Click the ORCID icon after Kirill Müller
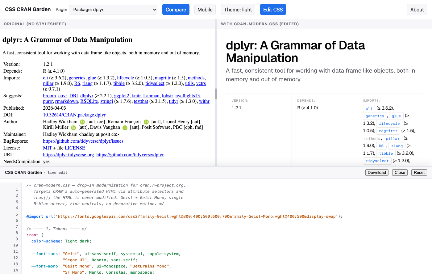Screen dimensions: 432x278 coord(73,128)
